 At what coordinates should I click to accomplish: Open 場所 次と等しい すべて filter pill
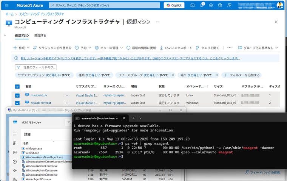click(196, 75)
